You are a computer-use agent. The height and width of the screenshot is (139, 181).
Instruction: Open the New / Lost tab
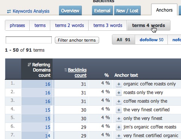click(127, 11)
